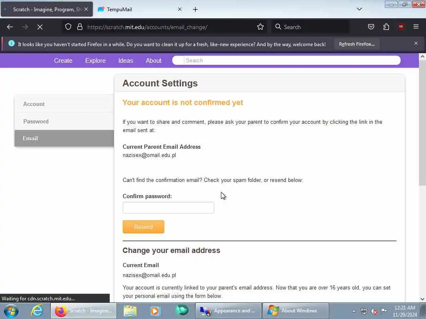Click the page vertical scrollbar thumb
Viewport: 426px width, 319px height.
(422, 123)
